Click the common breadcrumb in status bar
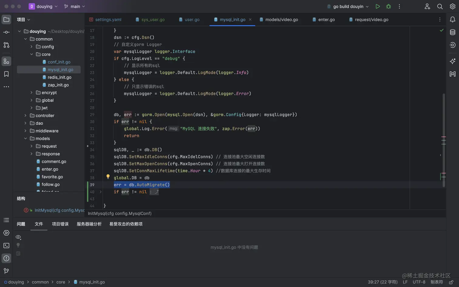The width and height of the screenshot is (459, 287). 40,282
